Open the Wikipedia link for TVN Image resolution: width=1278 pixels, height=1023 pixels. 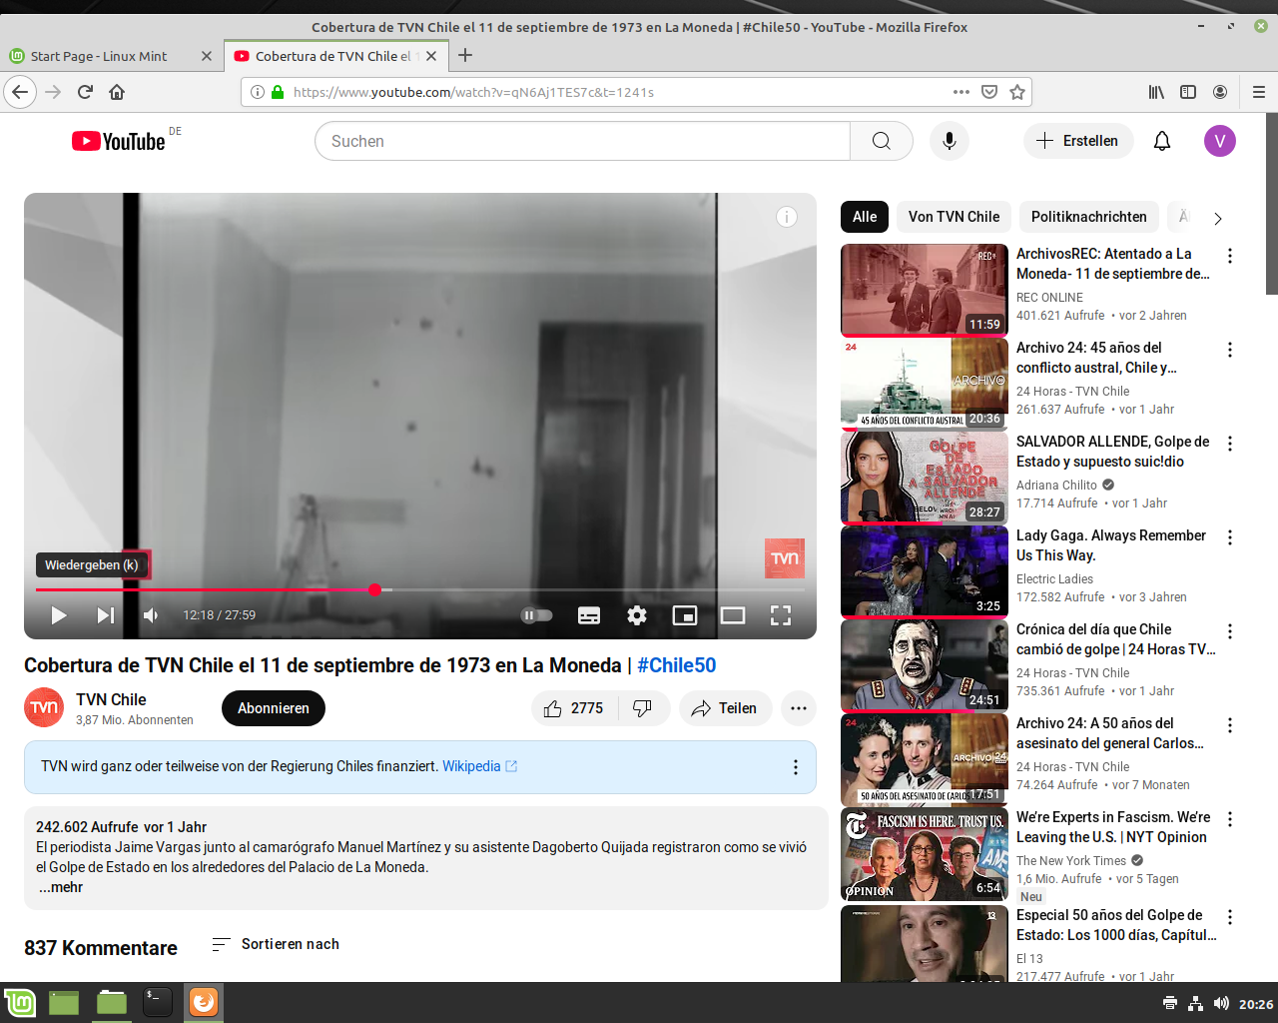tap(479, 766)
